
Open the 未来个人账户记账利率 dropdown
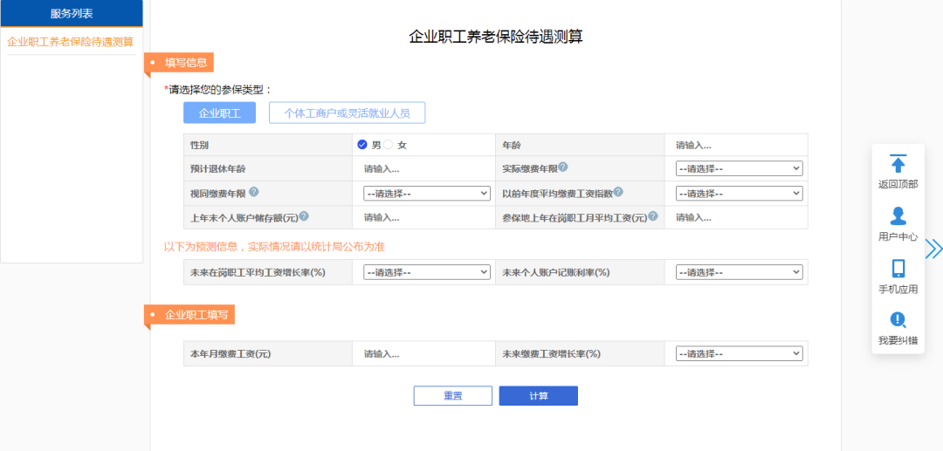(739, 272)
